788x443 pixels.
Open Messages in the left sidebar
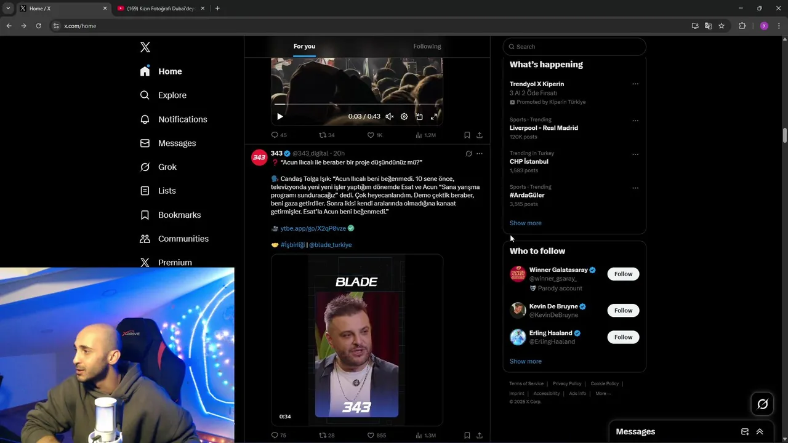coord(168,143)
